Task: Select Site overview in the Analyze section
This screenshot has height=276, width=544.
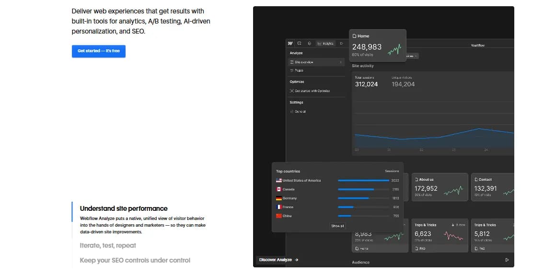Action: (x=316, y=62)
